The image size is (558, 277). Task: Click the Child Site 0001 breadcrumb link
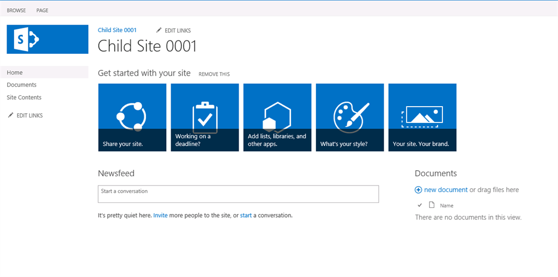[x=117, y=30]
